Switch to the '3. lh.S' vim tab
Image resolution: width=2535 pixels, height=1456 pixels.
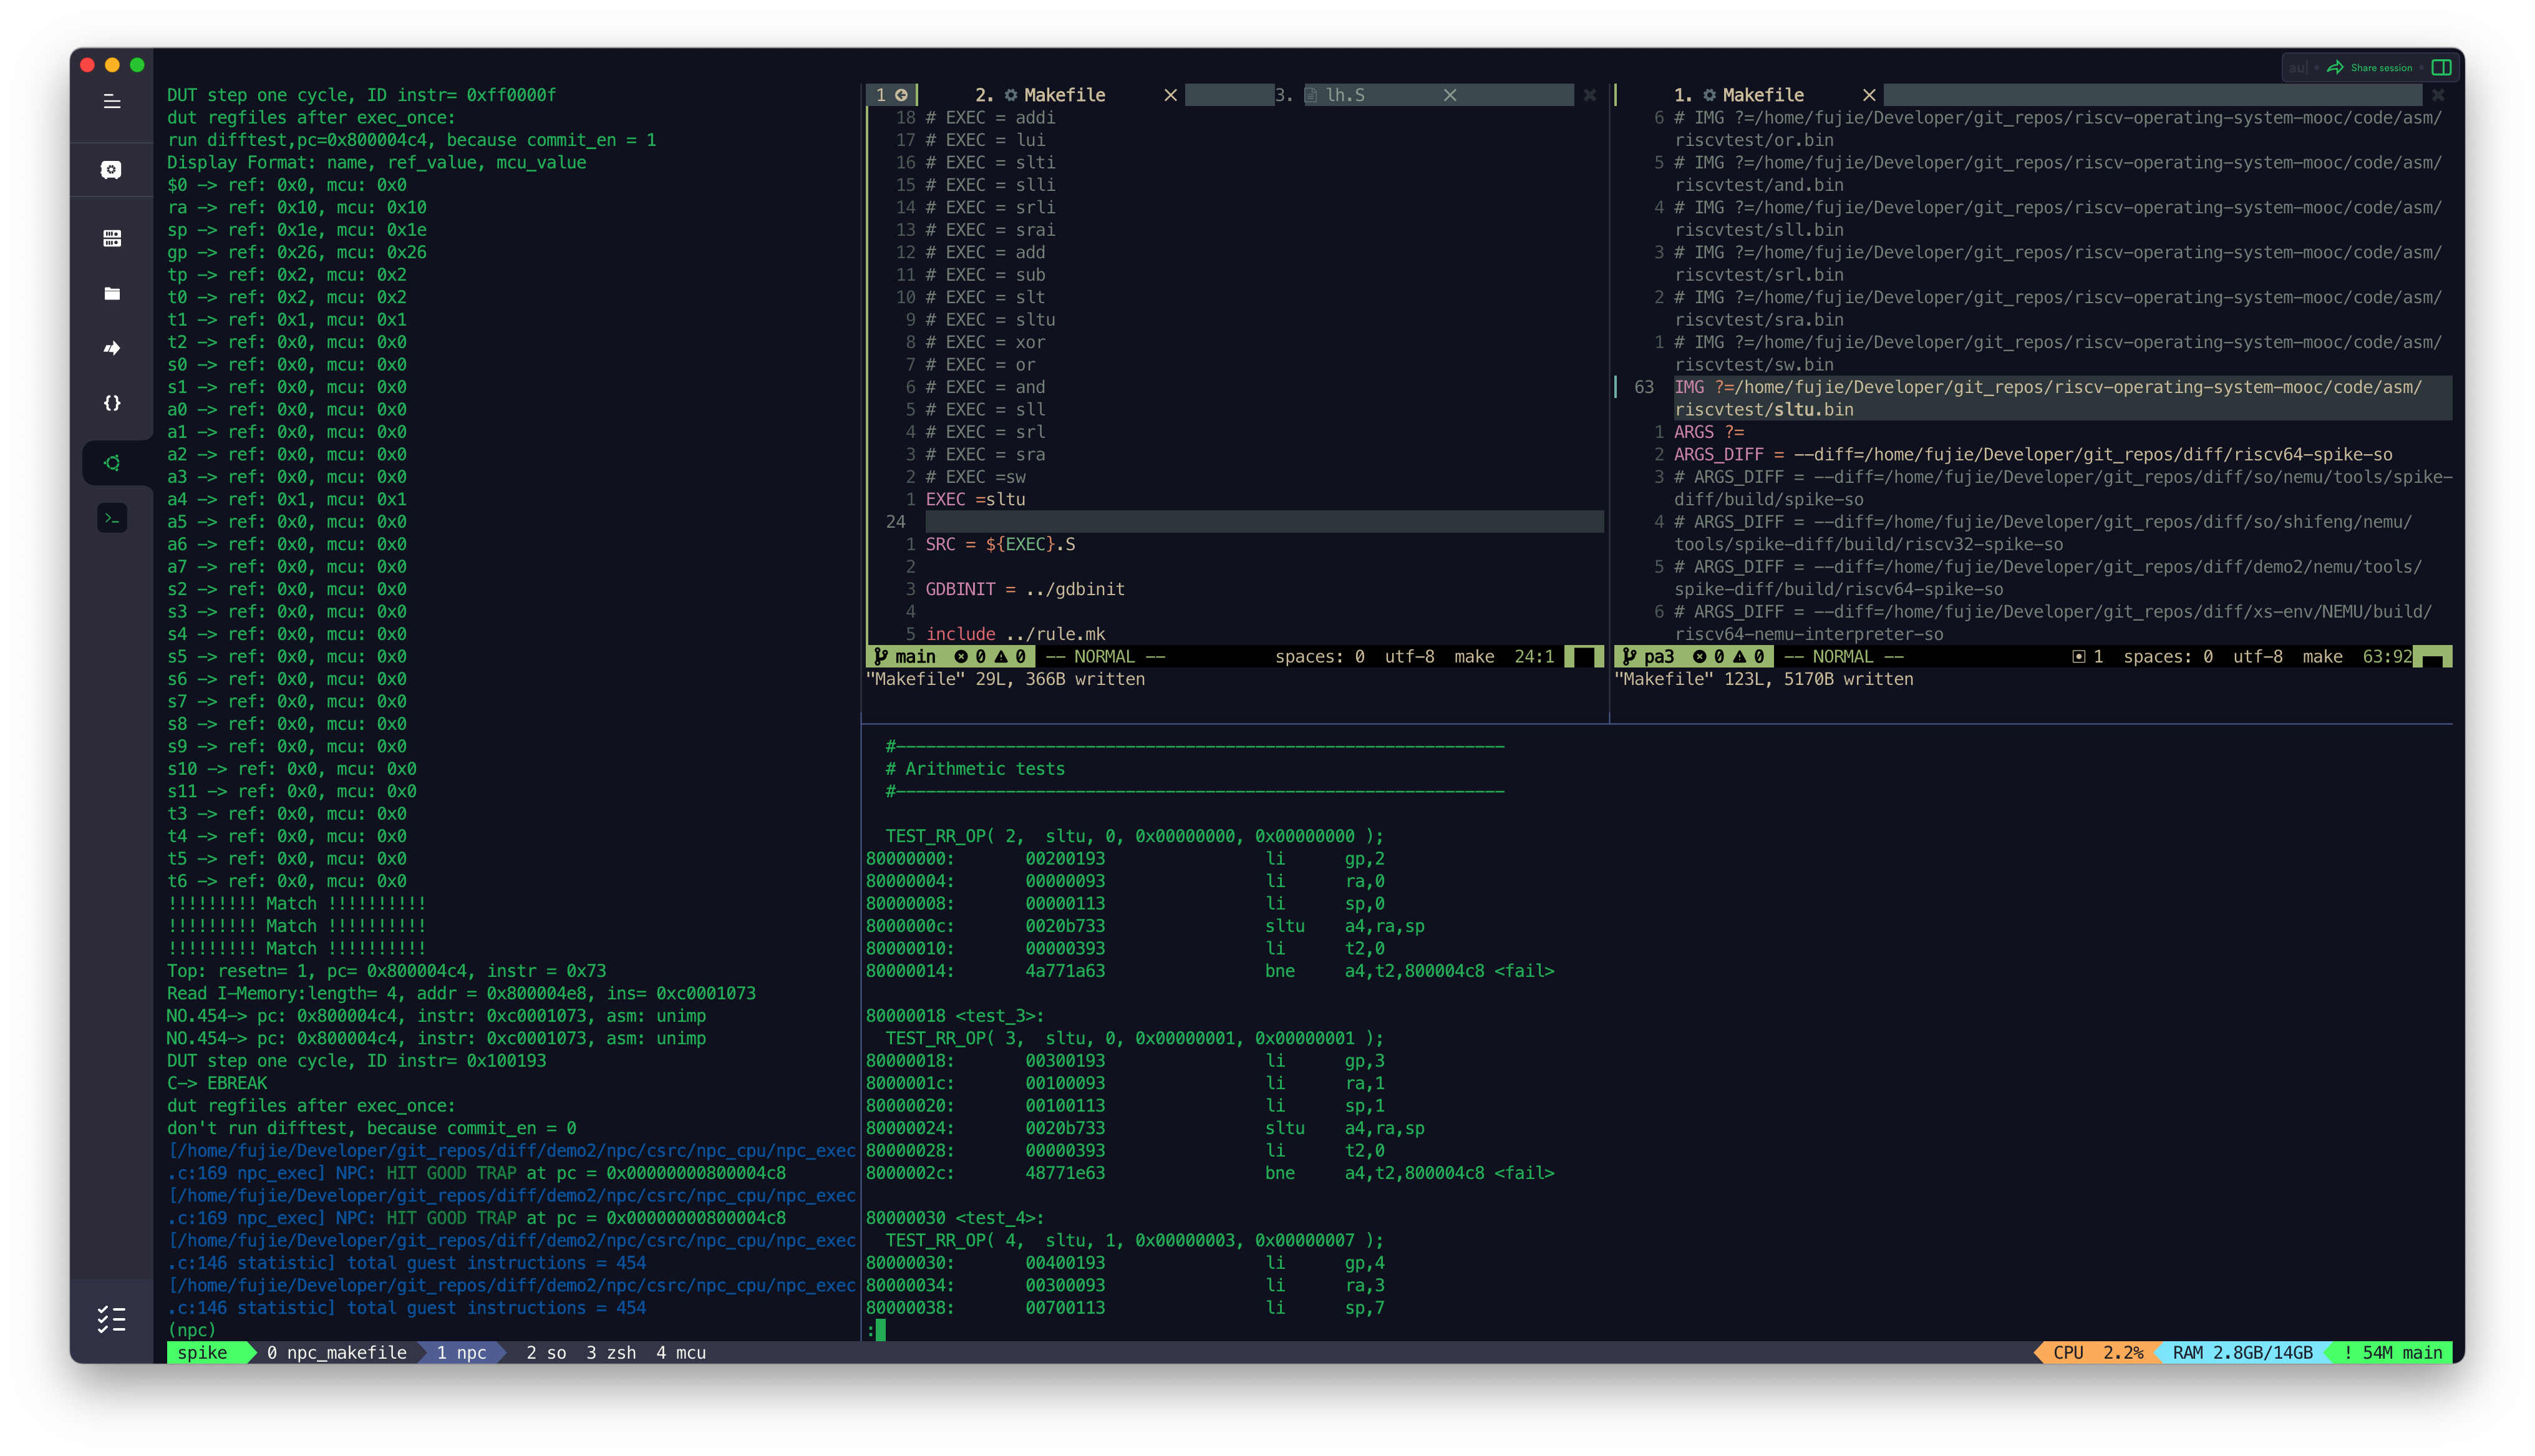1321,95
